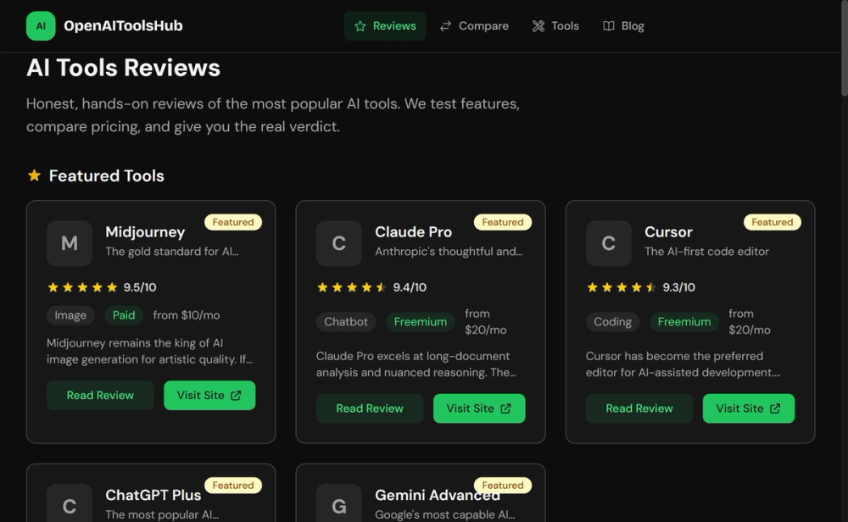Image resolution: width=848 pixels, height=522 pixels.
Task: Click the Featured badge on Claude Pro card
Action: pos(502,222)
